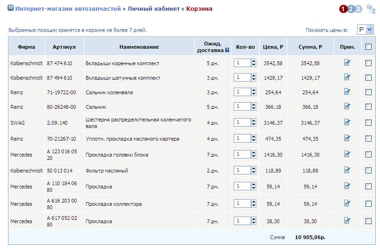Image resolution: width=380 pixels, height=248 pixels.
Task: Click the Прим. column header
Action: (x=348, y=47)
